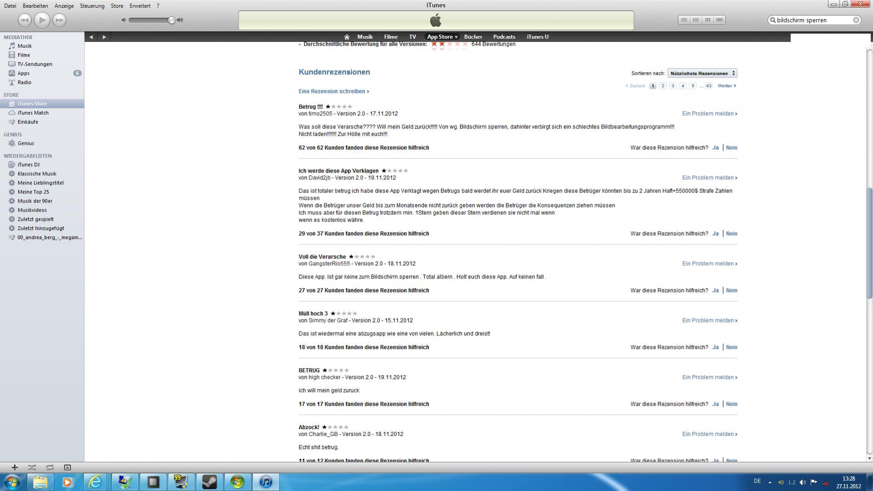Image resolution: width=873 pixels, height=491 pixels.
Task: Click the Weiter next page link
Action: click(x=726, y=86)
